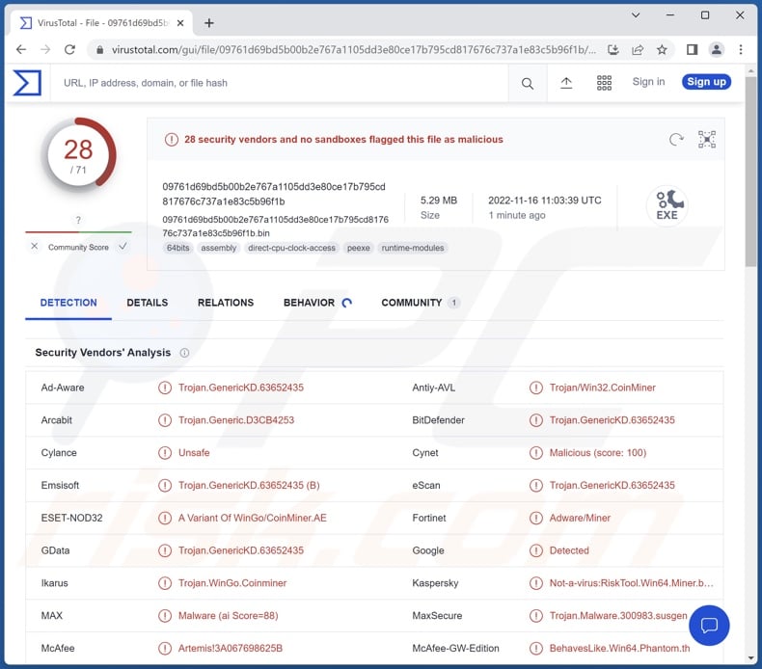The image size is (762, 669).
Task: Switch to the BEHAVIOR tab
Action: (317, 303)
